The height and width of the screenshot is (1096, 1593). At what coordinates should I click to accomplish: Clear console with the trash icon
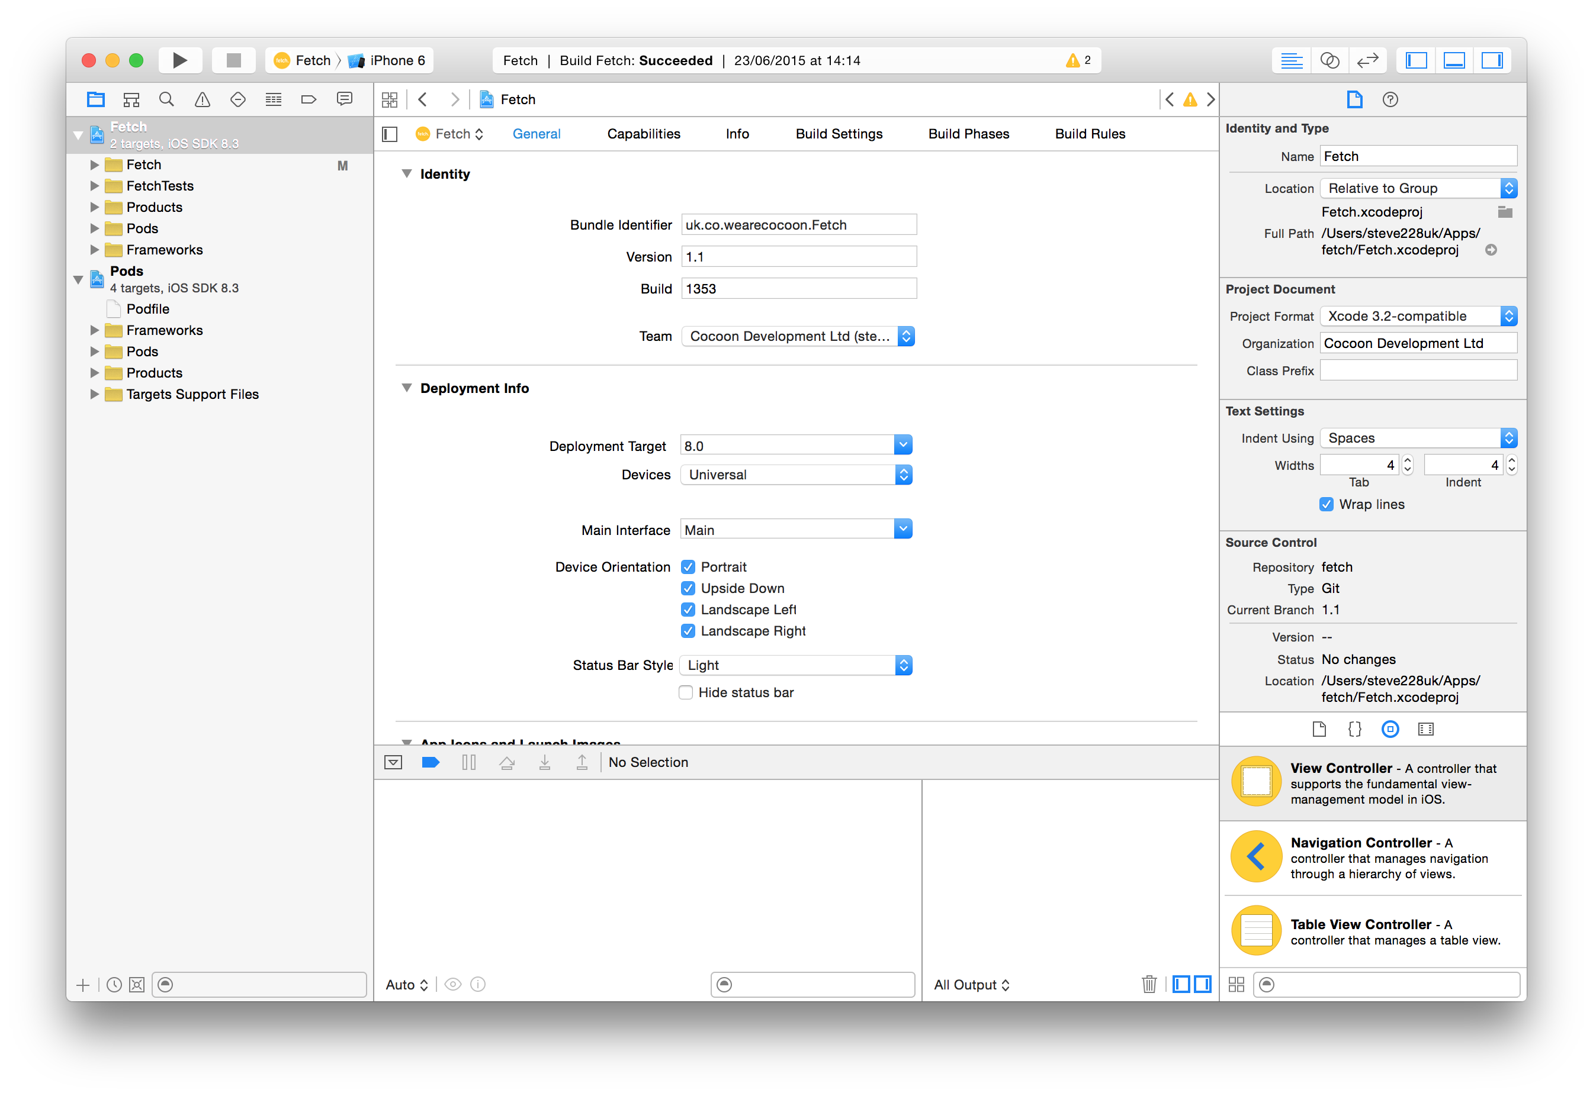coord(1149,984)
